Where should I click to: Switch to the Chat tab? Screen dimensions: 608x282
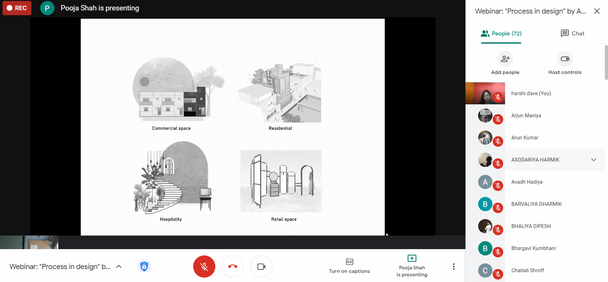coord(573,34)
